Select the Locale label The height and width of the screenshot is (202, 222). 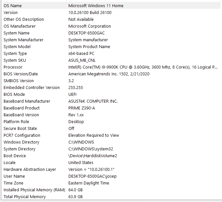point(9,162)
